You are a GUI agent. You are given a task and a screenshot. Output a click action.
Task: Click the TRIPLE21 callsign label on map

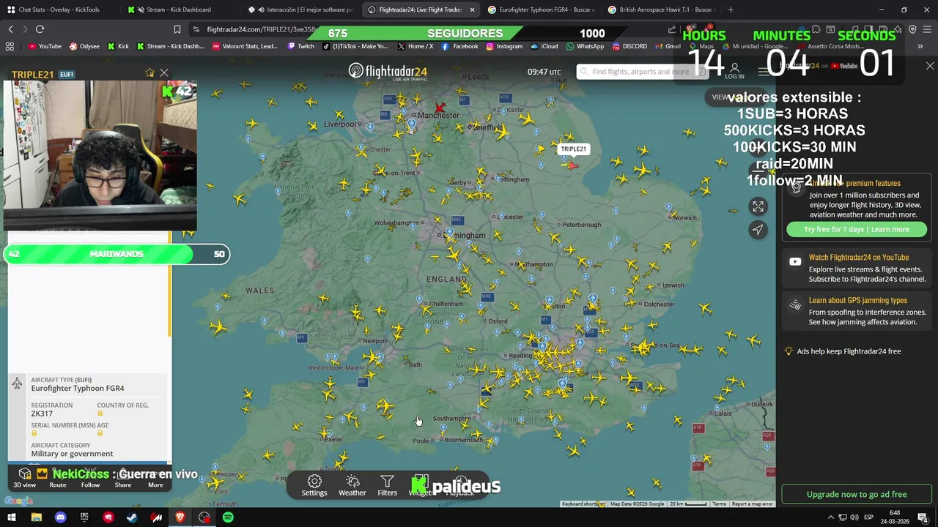(x=573, y=149)
